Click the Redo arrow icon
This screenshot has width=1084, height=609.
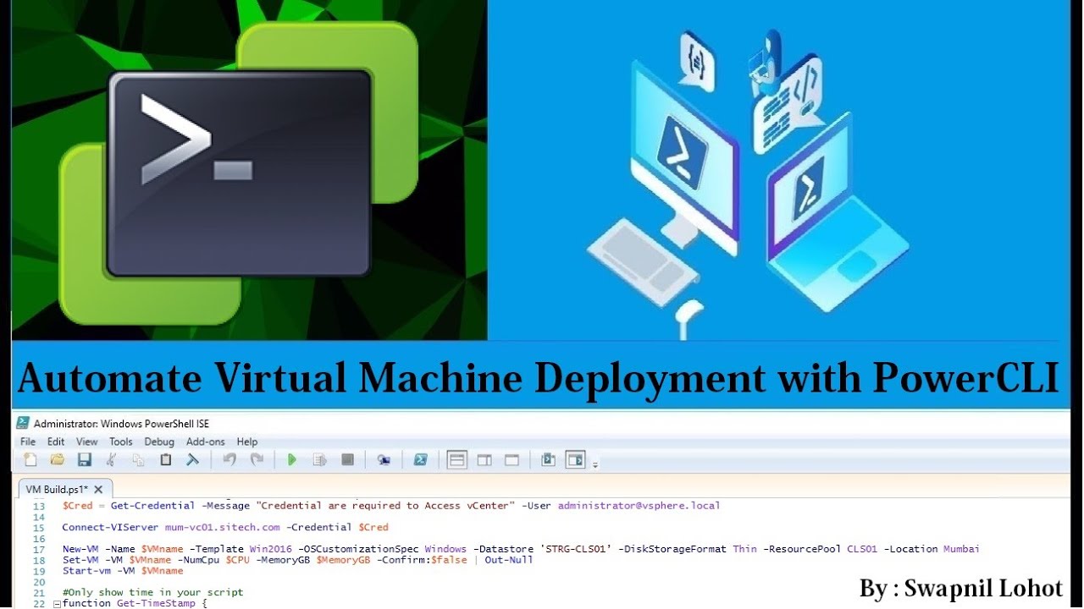(257, 460)
